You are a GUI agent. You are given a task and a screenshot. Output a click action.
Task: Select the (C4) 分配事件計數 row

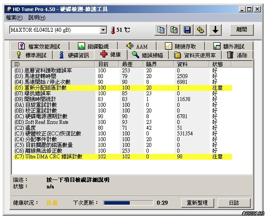(x=123, y=139)
